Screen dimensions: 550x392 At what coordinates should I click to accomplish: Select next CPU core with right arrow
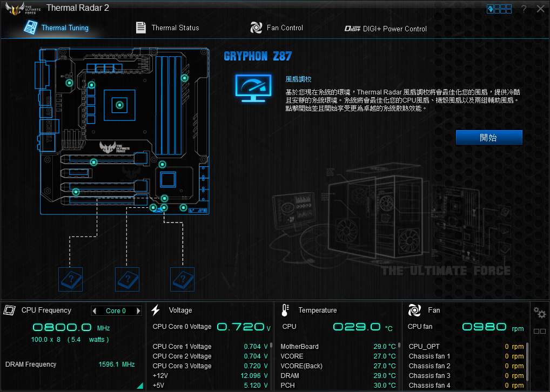[138, 311]
